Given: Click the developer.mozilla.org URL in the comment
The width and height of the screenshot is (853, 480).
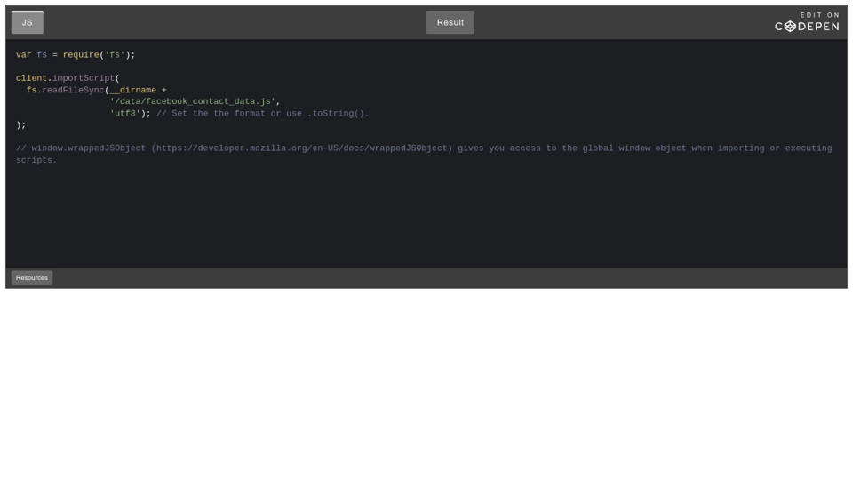Looking at the screenshot, I should pos(301,148).
